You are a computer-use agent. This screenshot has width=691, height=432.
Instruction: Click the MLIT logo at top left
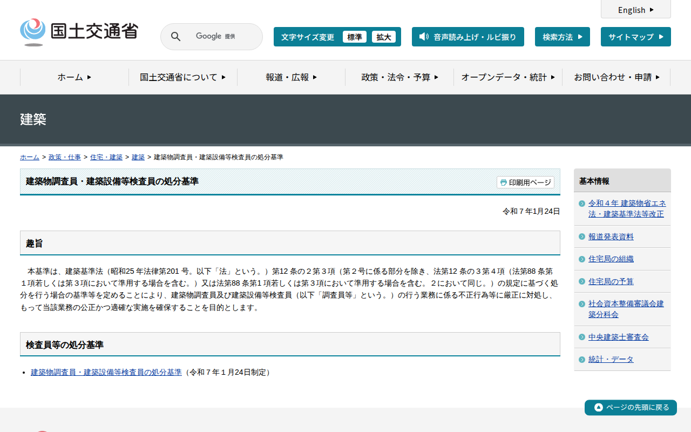point(79,32)
